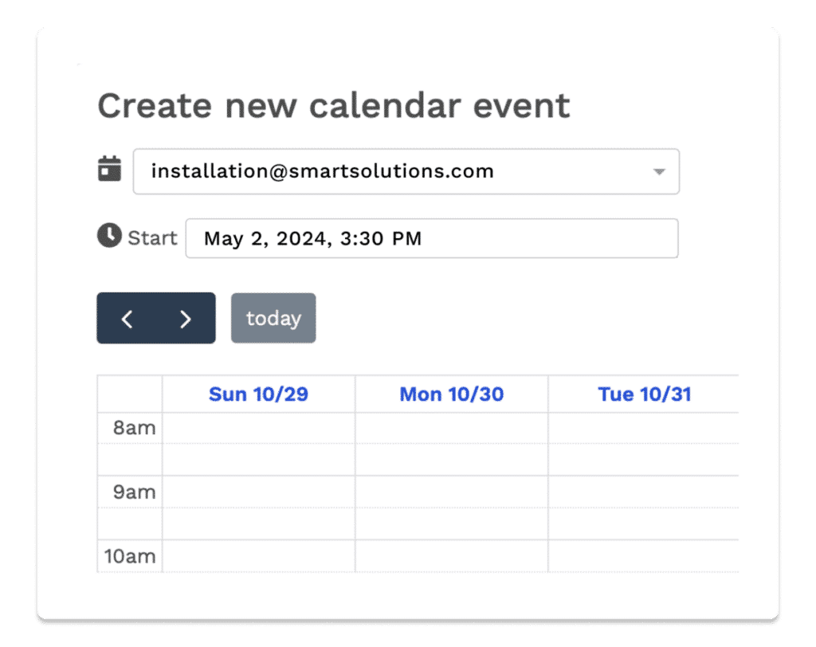Click the clock icon next to Start

[109, 235]
